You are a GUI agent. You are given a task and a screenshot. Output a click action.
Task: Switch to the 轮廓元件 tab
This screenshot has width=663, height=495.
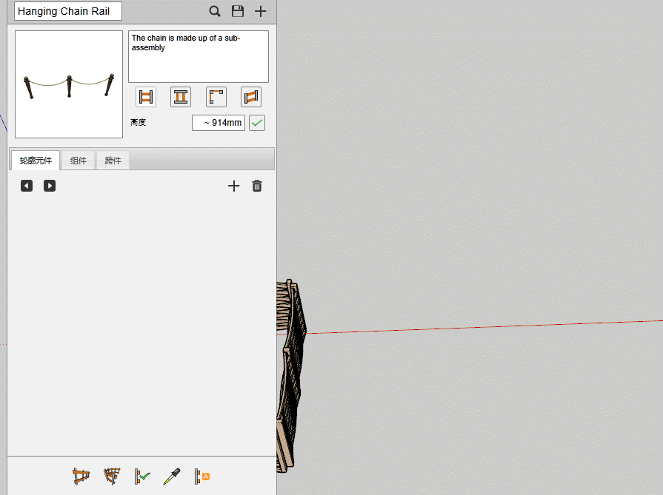(36, 161)
